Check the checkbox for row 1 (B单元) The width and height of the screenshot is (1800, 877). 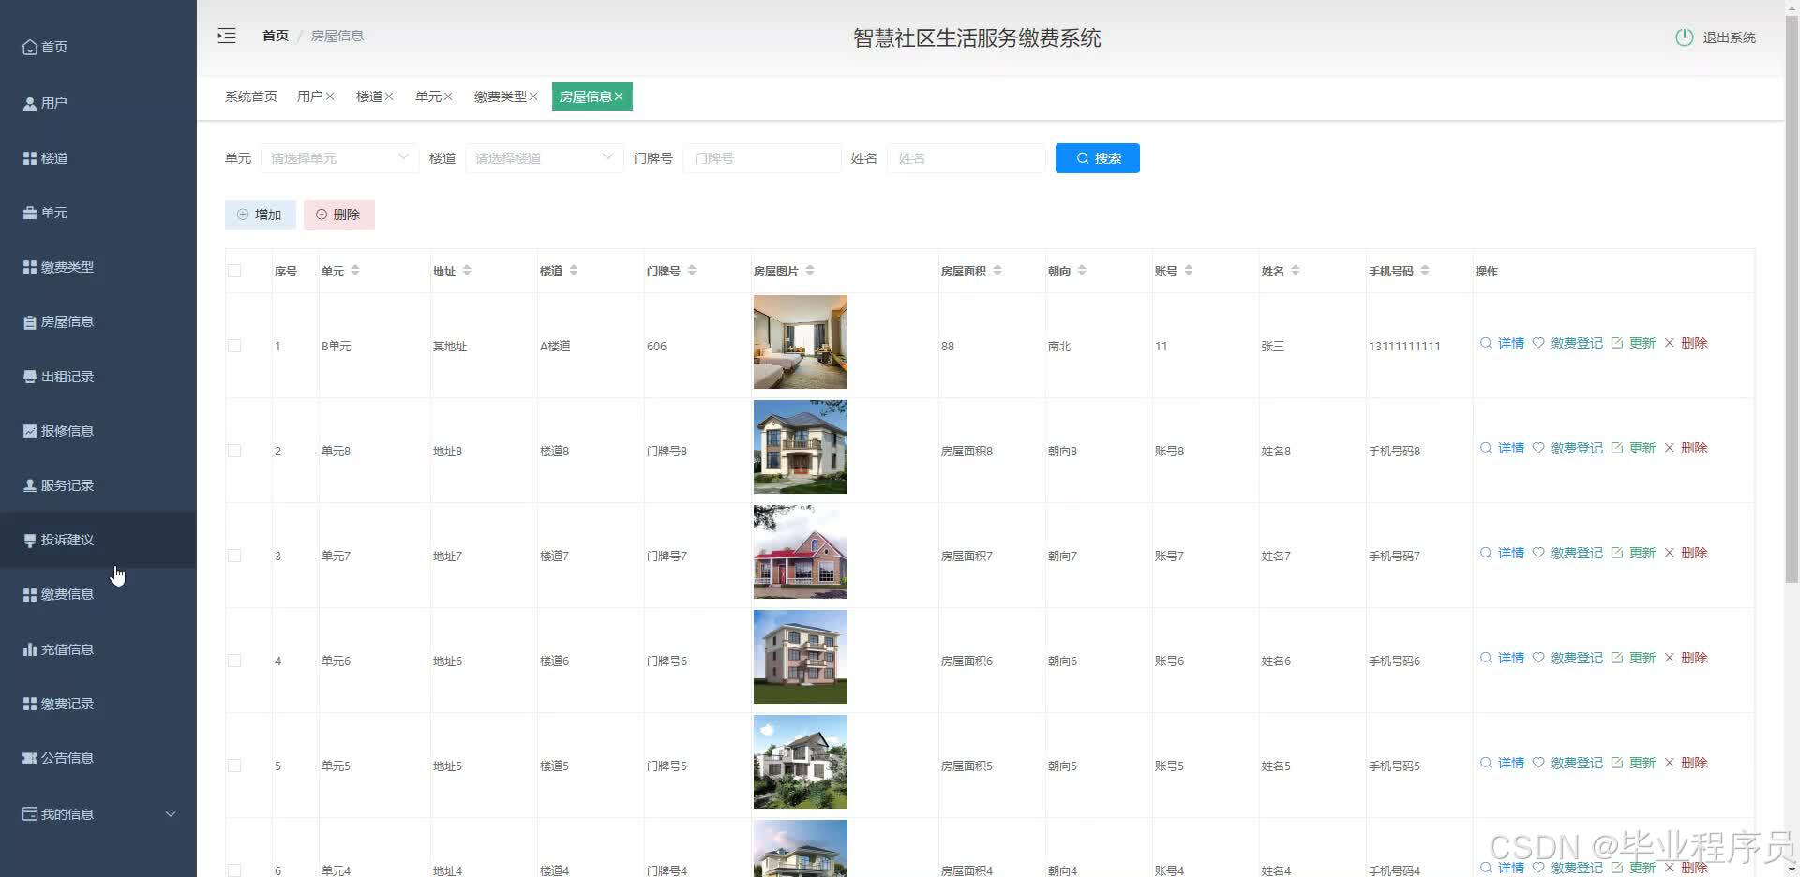pos(234,346)
